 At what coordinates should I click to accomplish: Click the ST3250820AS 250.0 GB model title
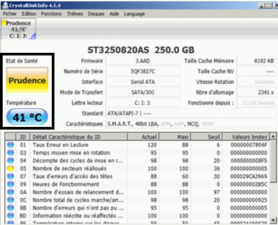[141, 50]
